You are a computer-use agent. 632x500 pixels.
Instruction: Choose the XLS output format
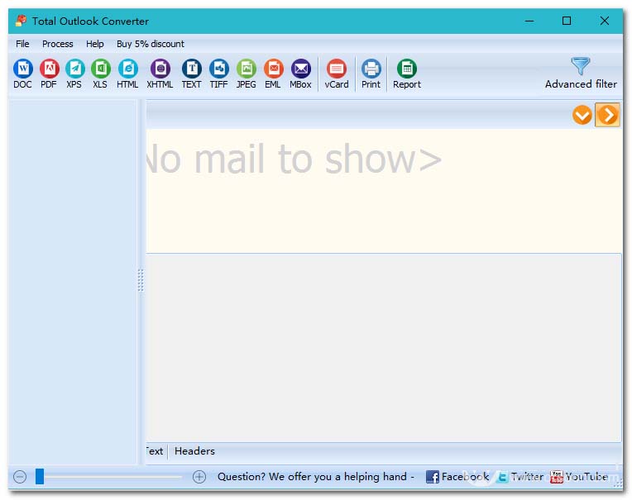point(100,74)
